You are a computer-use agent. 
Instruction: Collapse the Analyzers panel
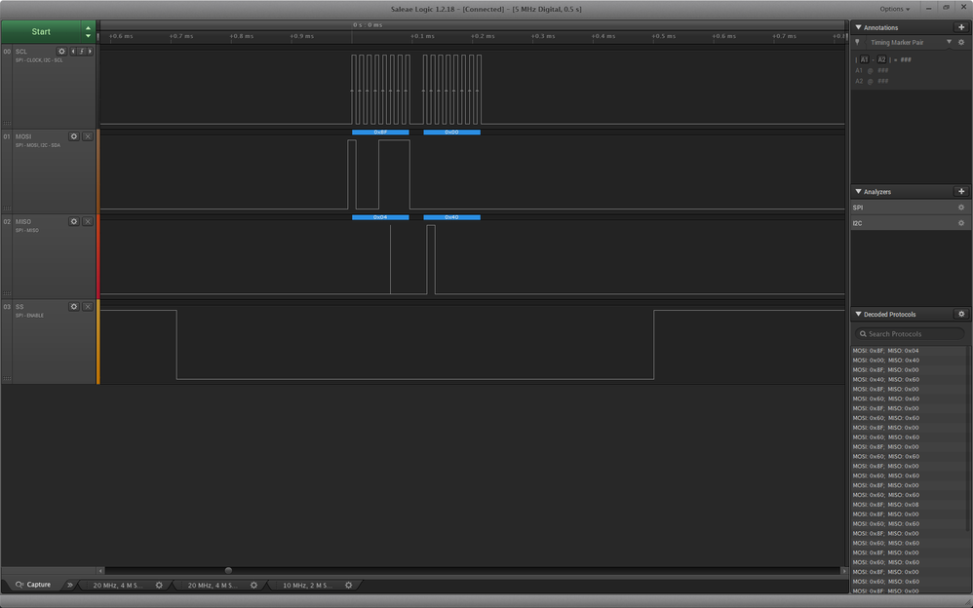[858, 192]
